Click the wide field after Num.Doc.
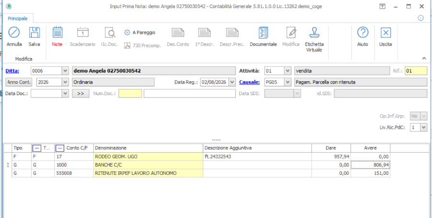 tap(189, 94)
